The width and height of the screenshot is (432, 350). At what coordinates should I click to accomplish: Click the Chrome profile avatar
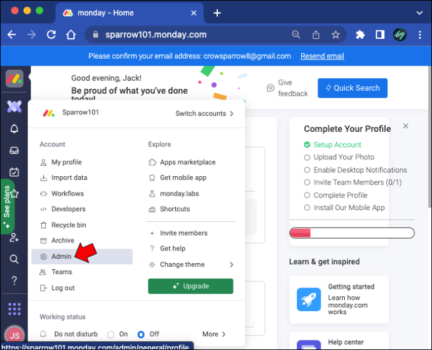400,34
